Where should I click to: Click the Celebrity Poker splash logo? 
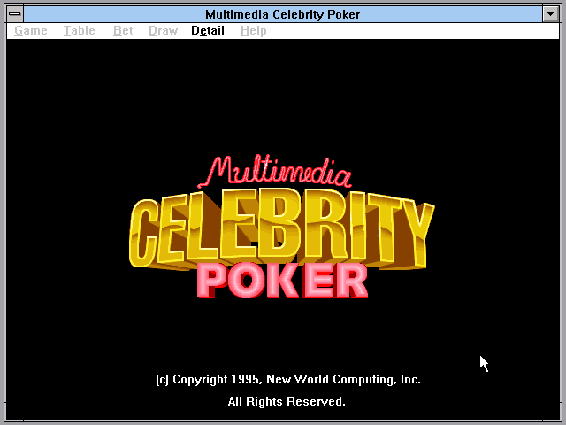(282, 227)
